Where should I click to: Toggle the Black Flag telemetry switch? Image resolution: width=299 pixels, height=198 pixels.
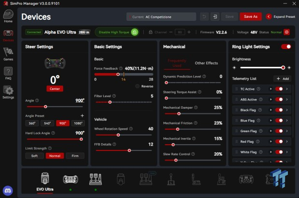point(279,110)
